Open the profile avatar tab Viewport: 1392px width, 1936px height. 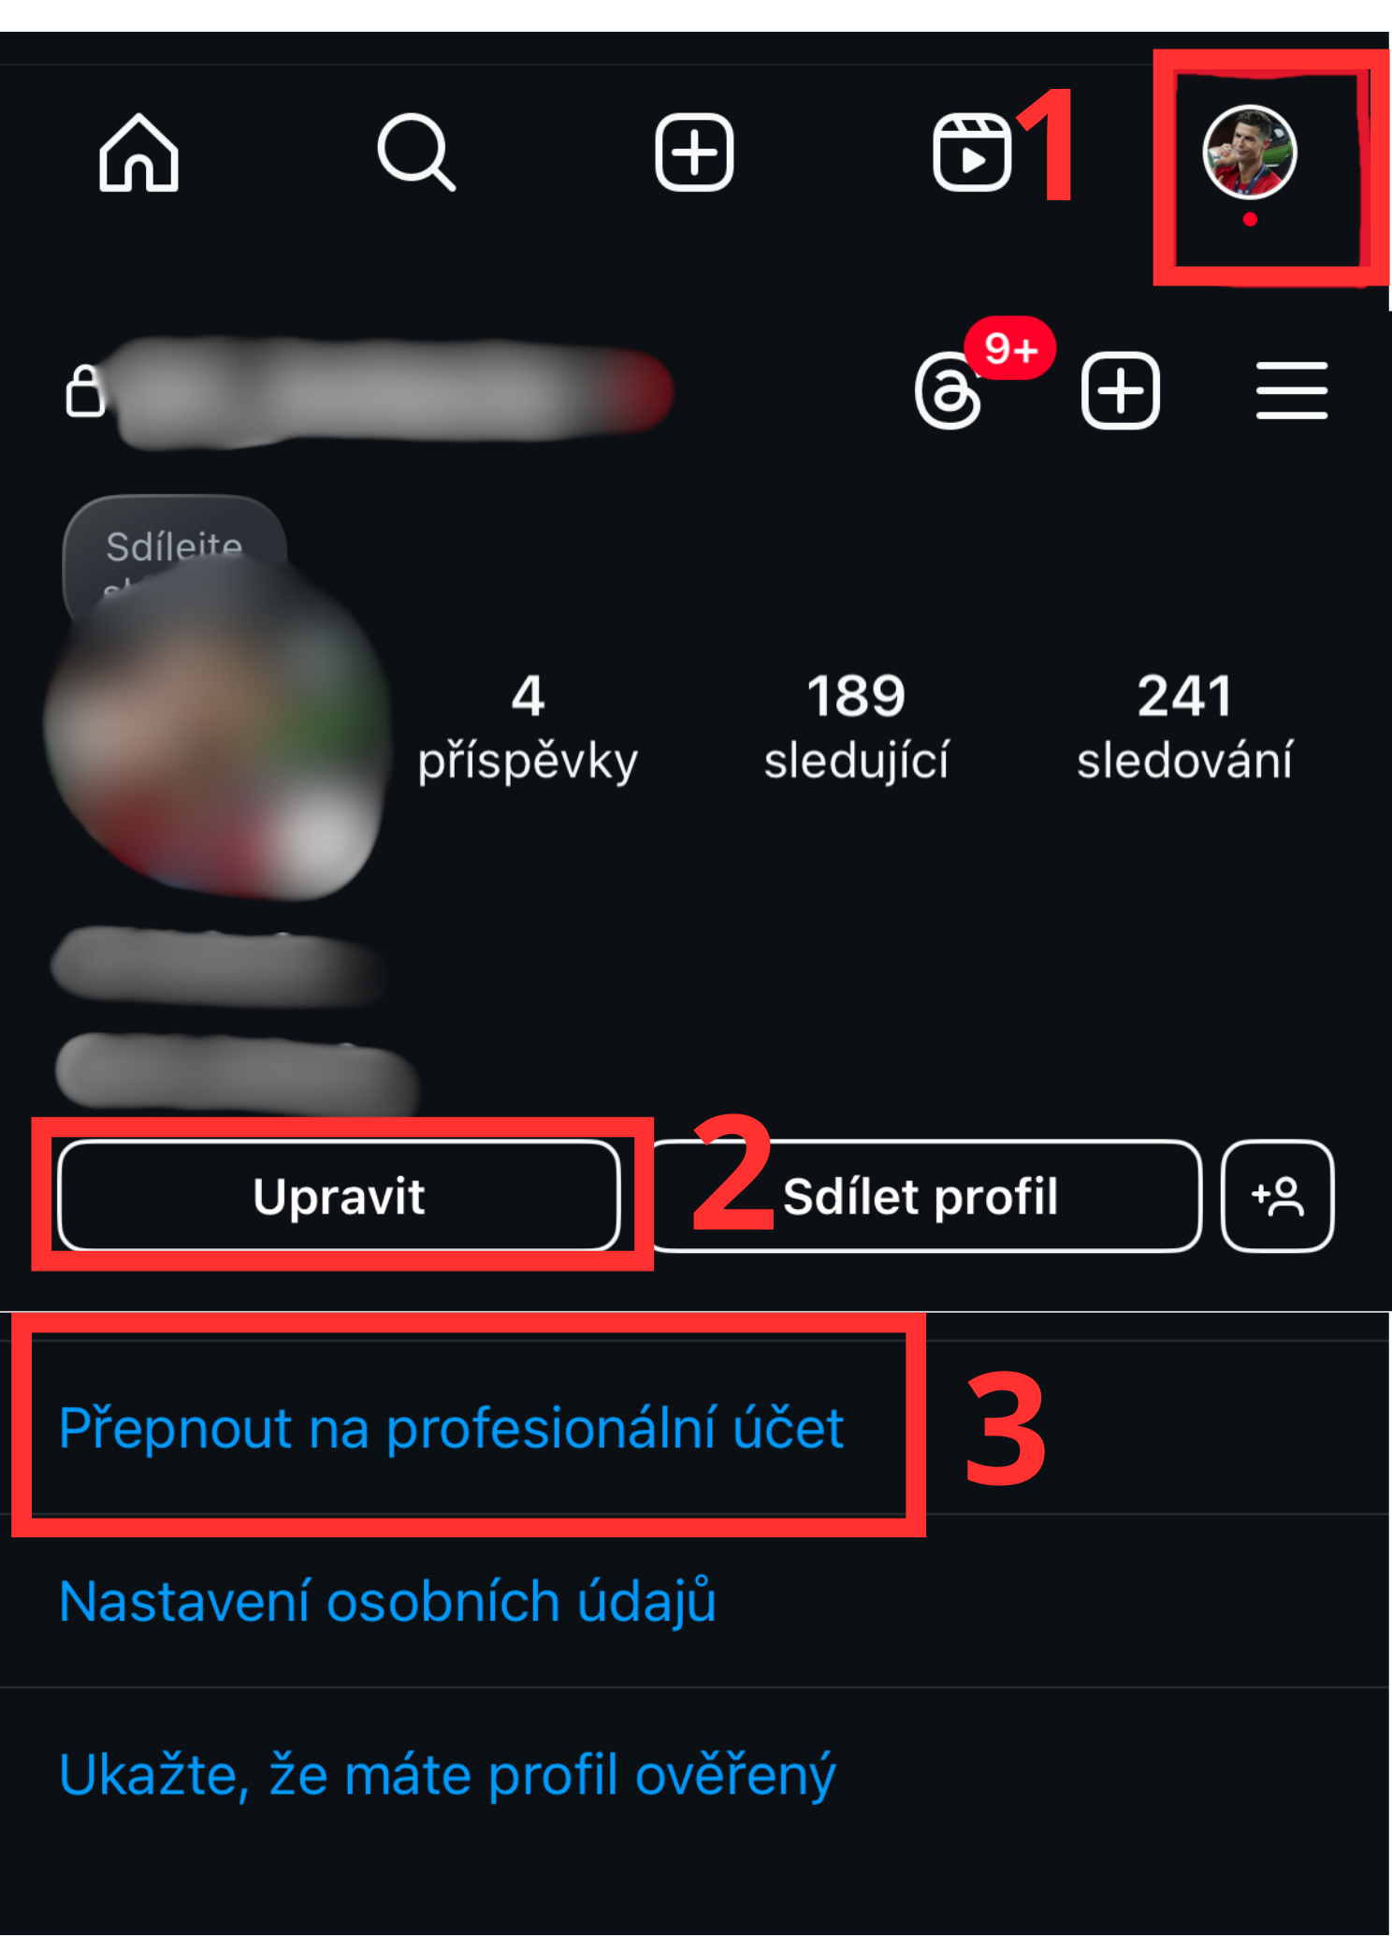tap(1249, 153)
